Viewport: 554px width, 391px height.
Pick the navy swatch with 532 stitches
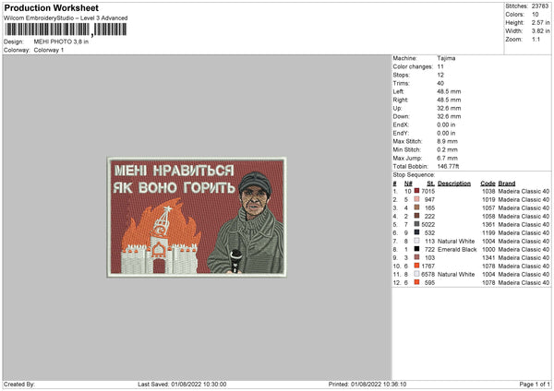click(x=417, y=232)
